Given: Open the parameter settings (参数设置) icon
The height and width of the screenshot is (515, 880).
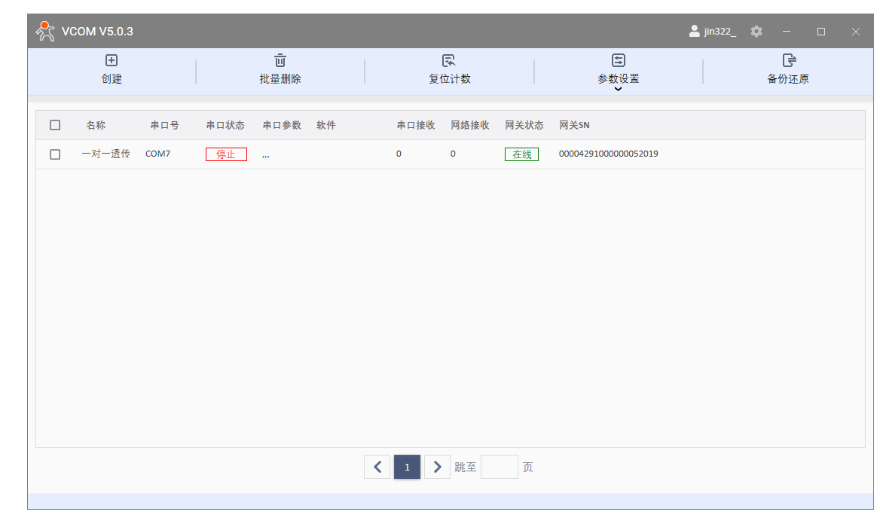Looking at the screenshot, I should [619, 61].
